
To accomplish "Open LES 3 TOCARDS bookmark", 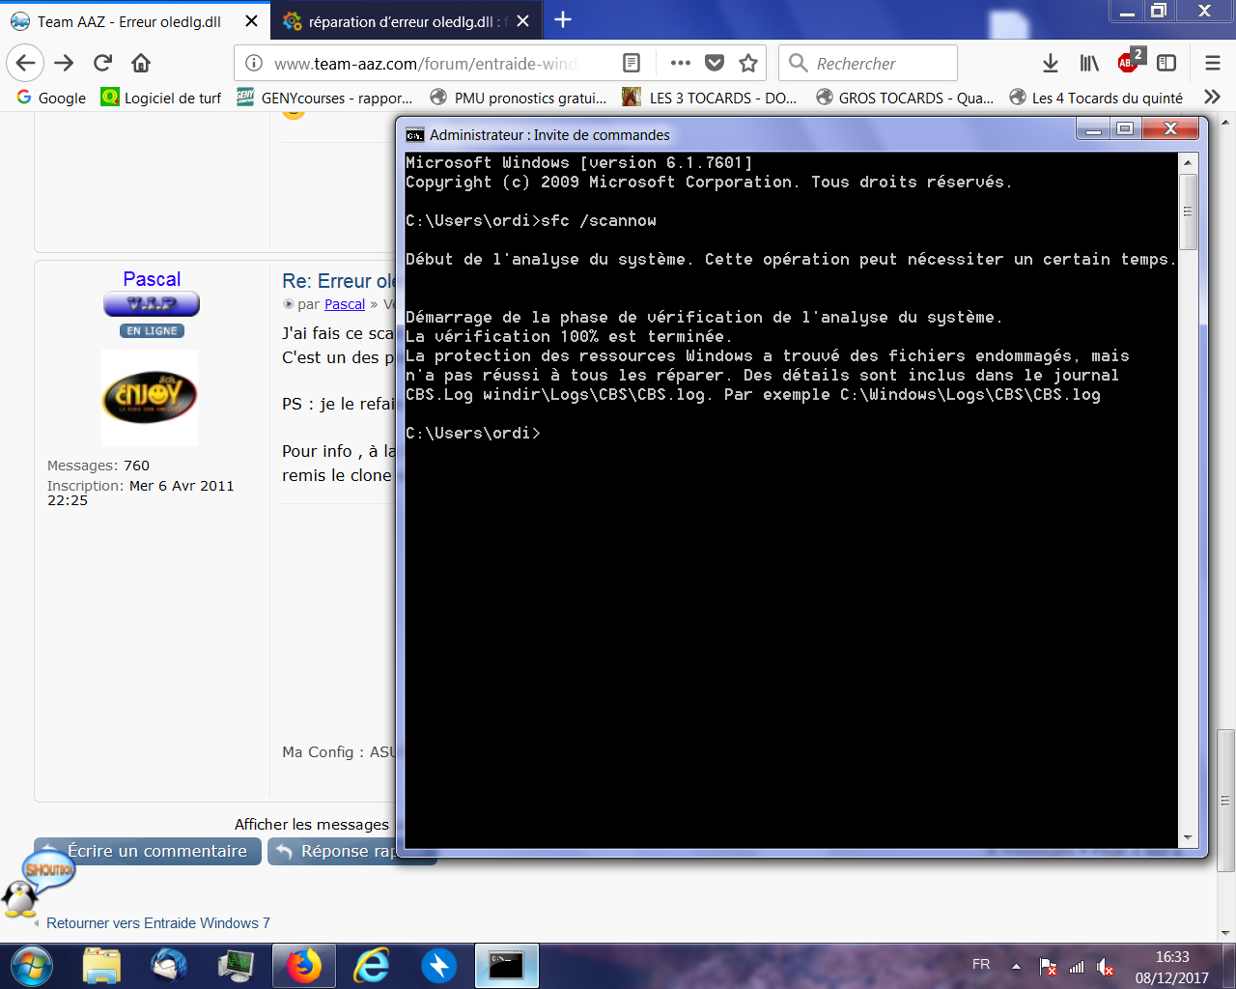I will (x=710, y=98).
